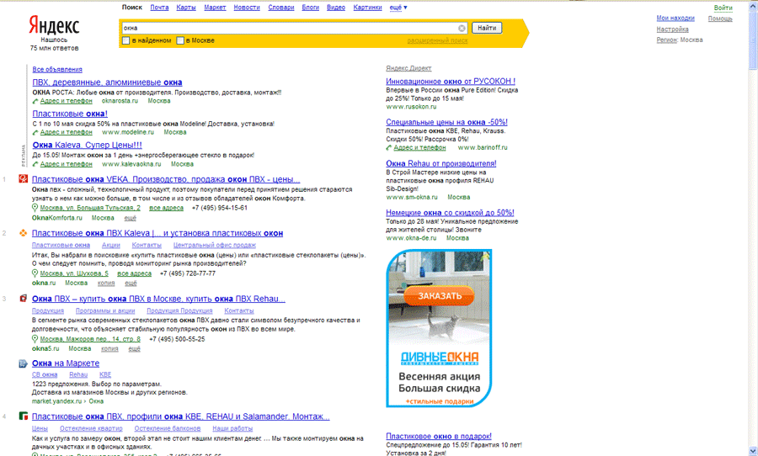
Task: Toggle the 'в найденном' checkbox
Action: point(126,40)
